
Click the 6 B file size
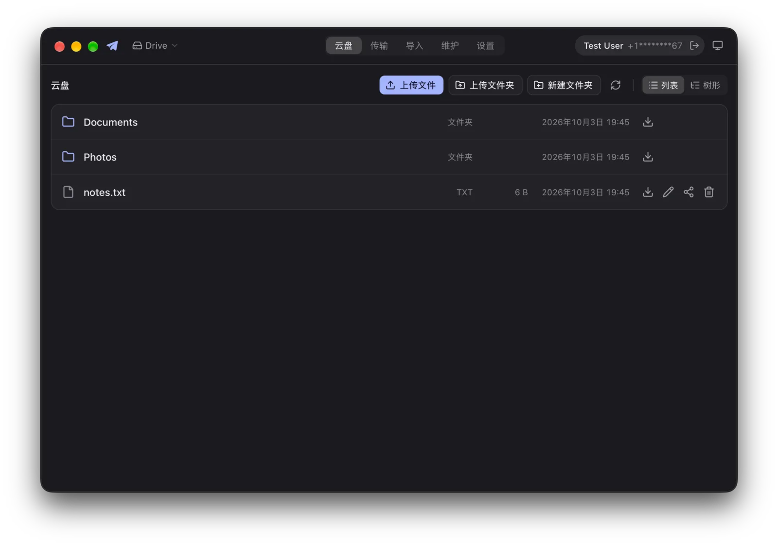coord(521,192)
